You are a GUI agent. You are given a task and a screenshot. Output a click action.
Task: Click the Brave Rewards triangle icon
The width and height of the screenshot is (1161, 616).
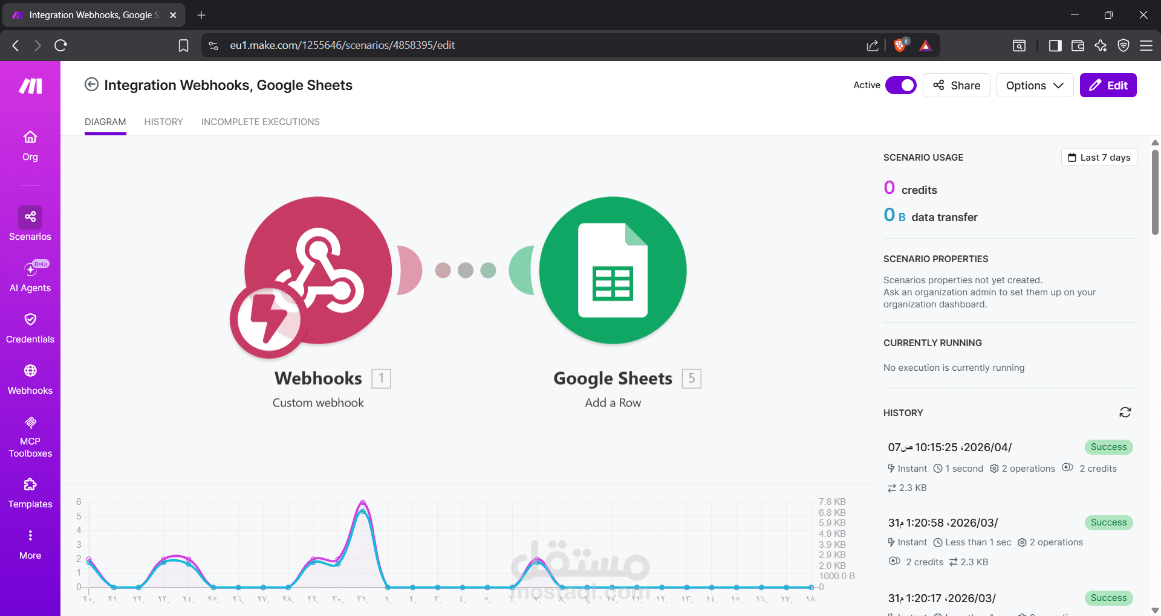tap(925, 45)
